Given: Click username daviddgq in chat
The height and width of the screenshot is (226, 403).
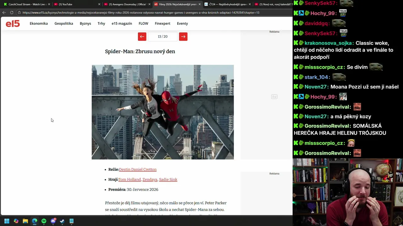Looking at the screenshot, I should [x=317, y=24].
